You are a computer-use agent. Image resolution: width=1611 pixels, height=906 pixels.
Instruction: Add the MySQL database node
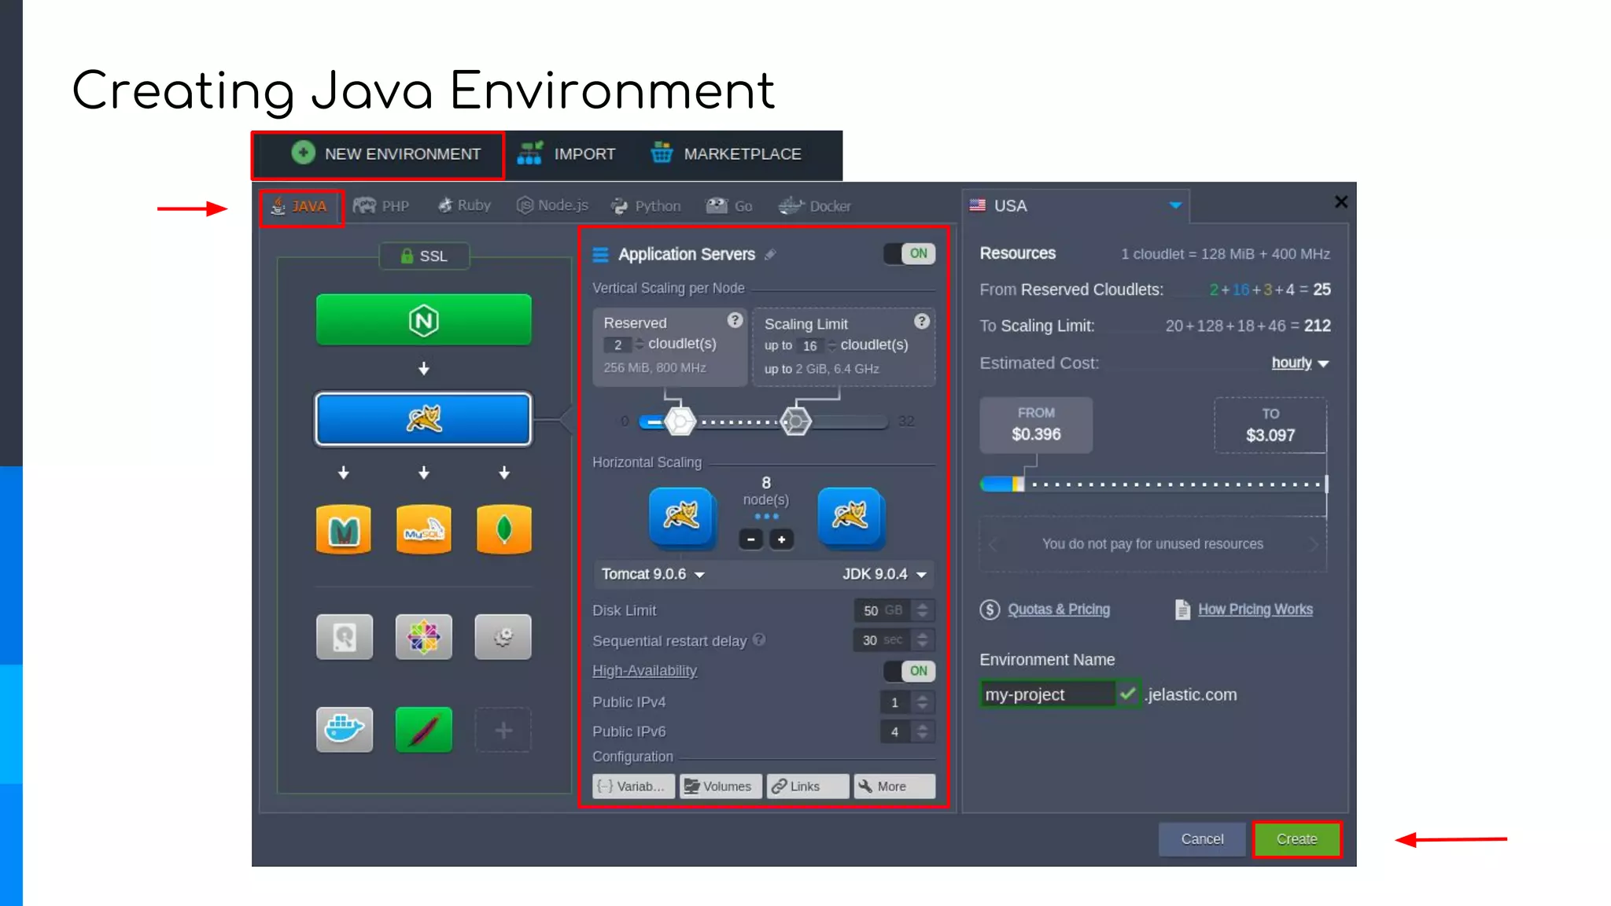[423, 529]
